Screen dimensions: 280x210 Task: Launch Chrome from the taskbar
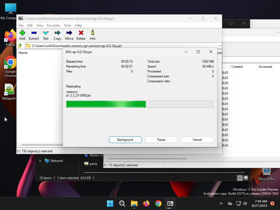tap(158, 203)
